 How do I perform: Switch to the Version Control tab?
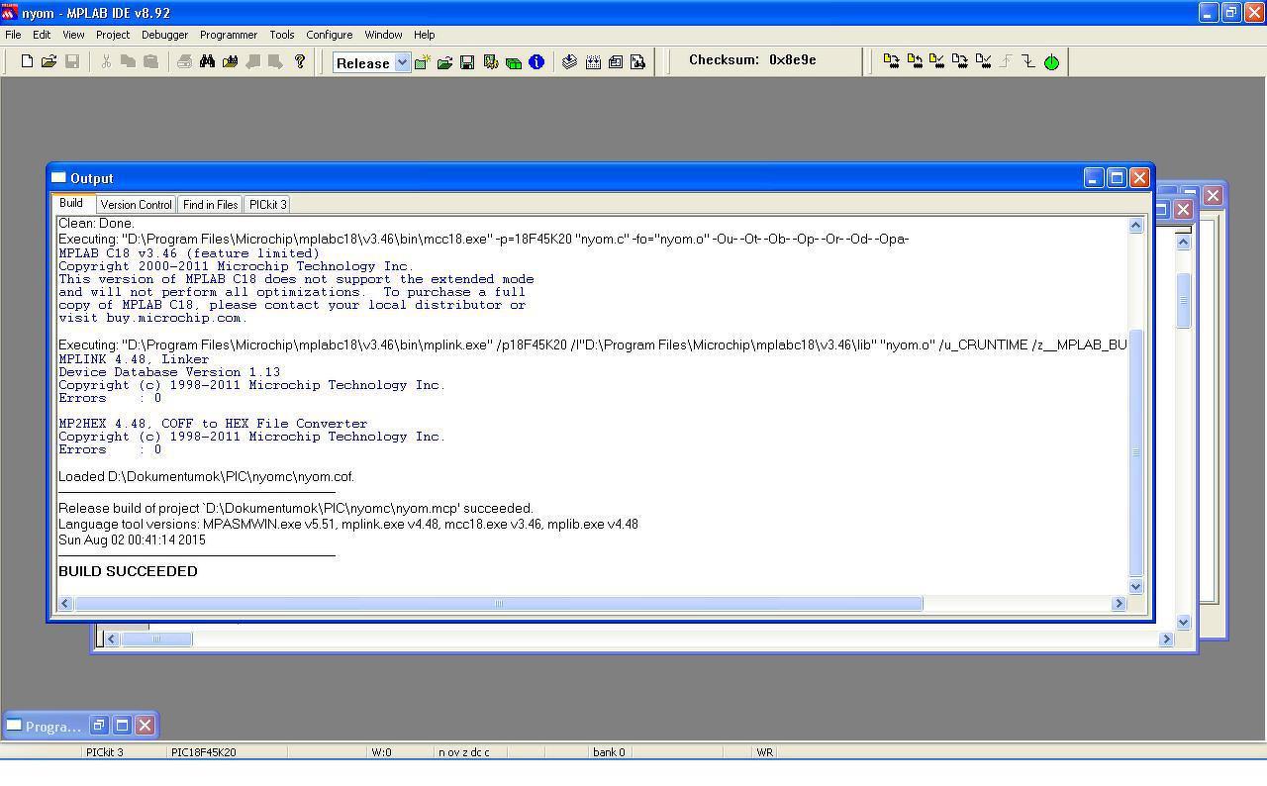click(137, 205)
